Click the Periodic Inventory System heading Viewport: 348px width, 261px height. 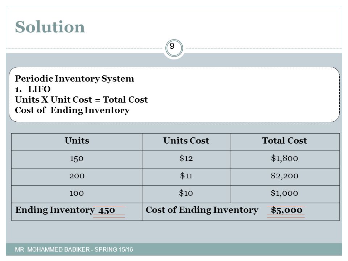[x=75, y=79]
